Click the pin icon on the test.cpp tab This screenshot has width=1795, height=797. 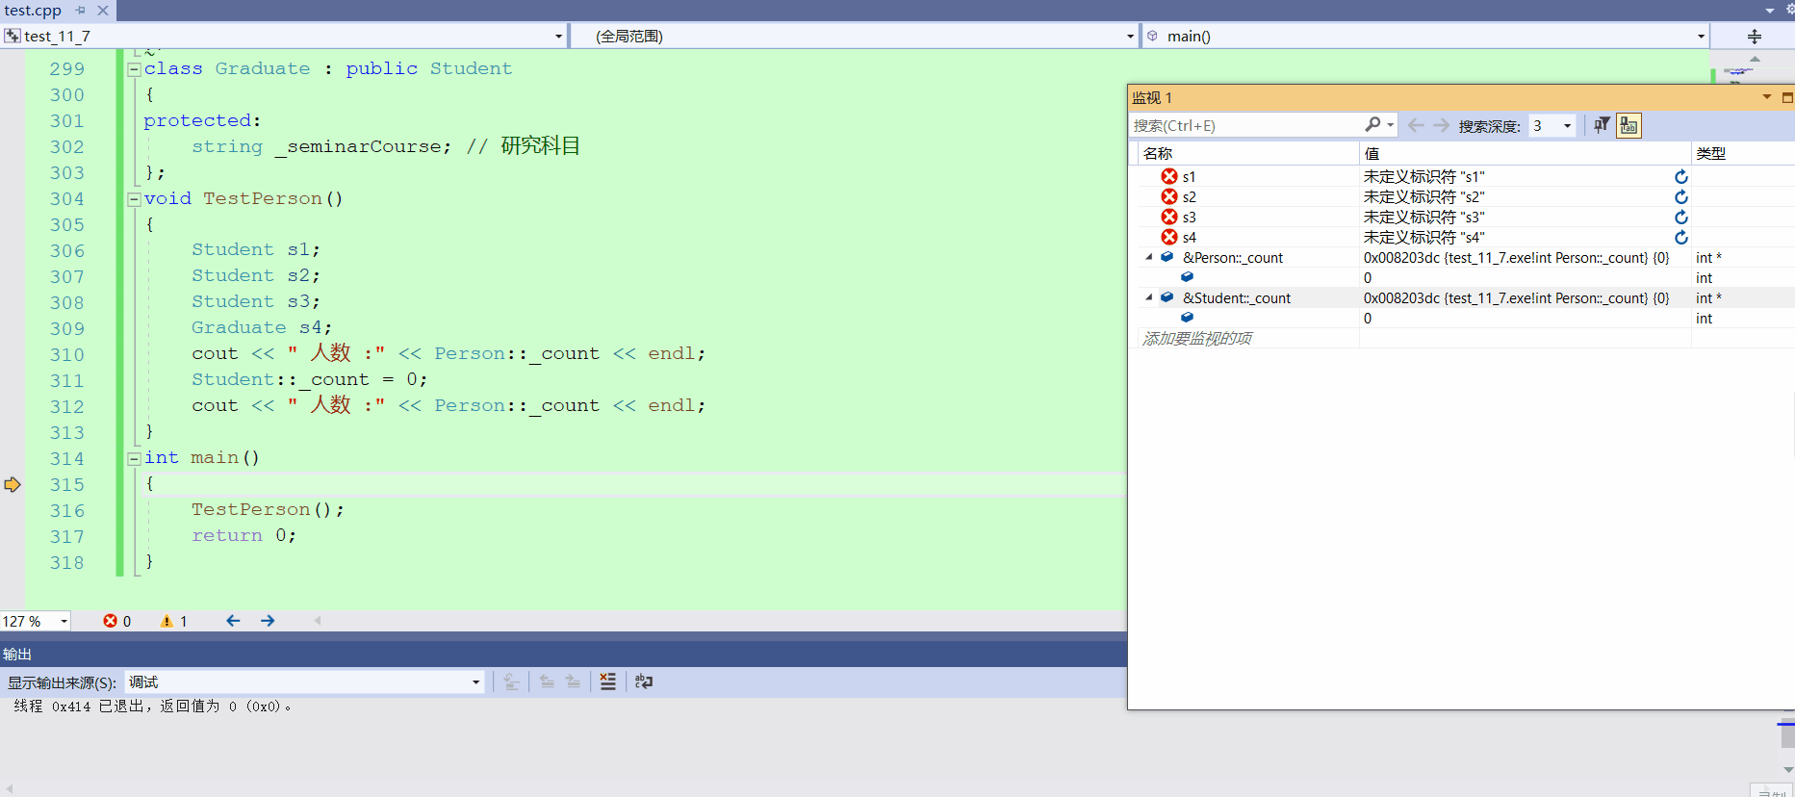click(81, 10)
